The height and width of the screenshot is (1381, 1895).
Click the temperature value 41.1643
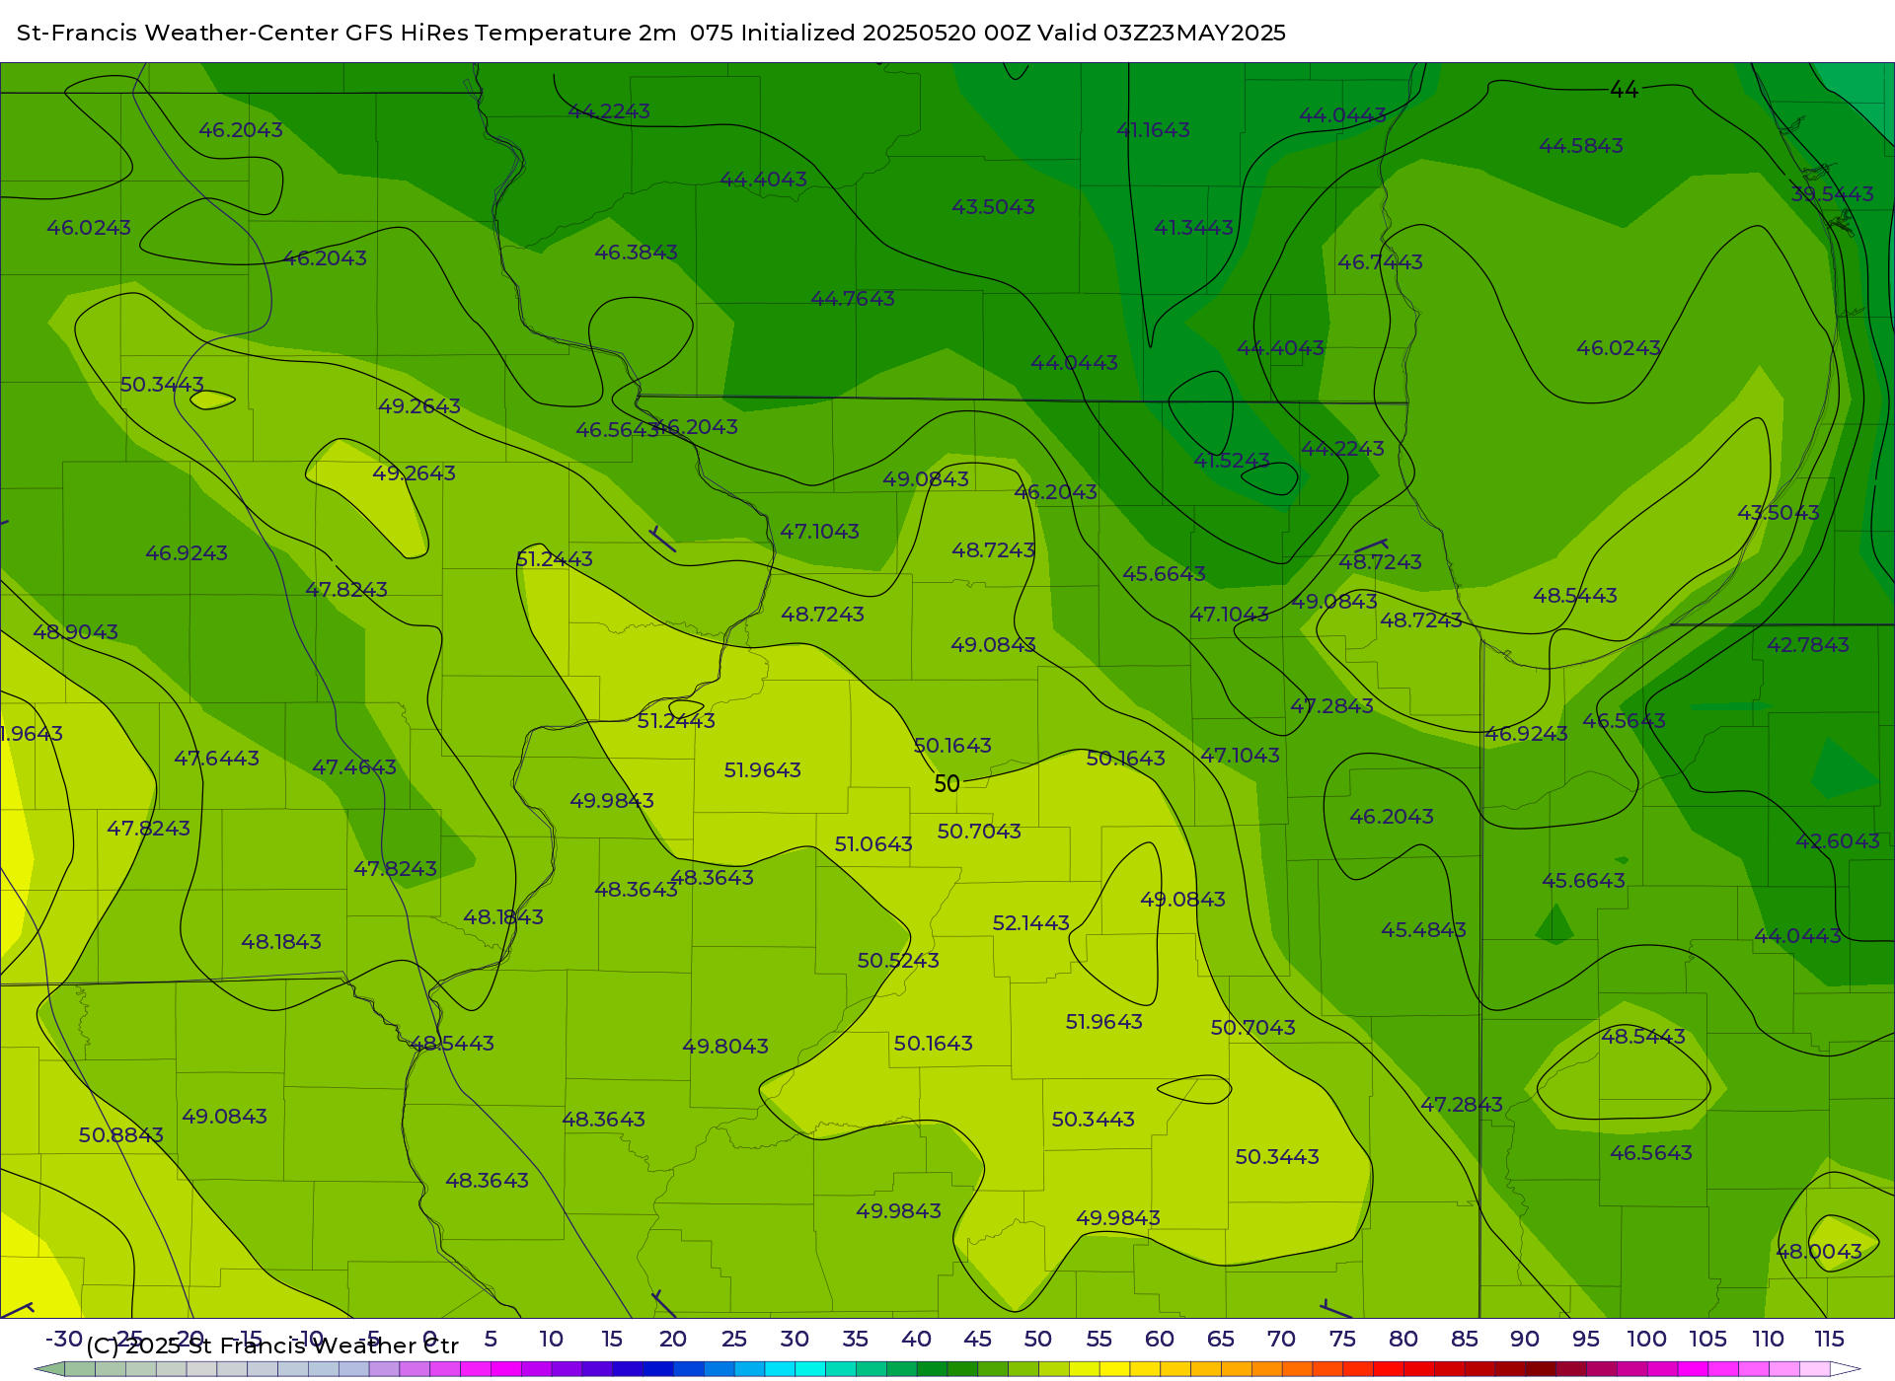click(x=1153, y=130)
